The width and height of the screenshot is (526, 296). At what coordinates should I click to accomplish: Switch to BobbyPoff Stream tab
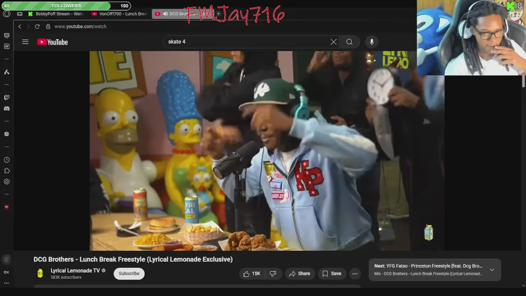click(x=56, y=14)
